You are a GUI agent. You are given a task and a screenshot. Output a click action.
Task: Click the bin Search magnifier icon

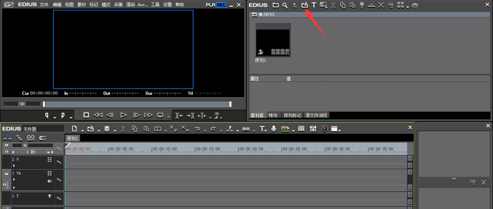coord(285,5)
